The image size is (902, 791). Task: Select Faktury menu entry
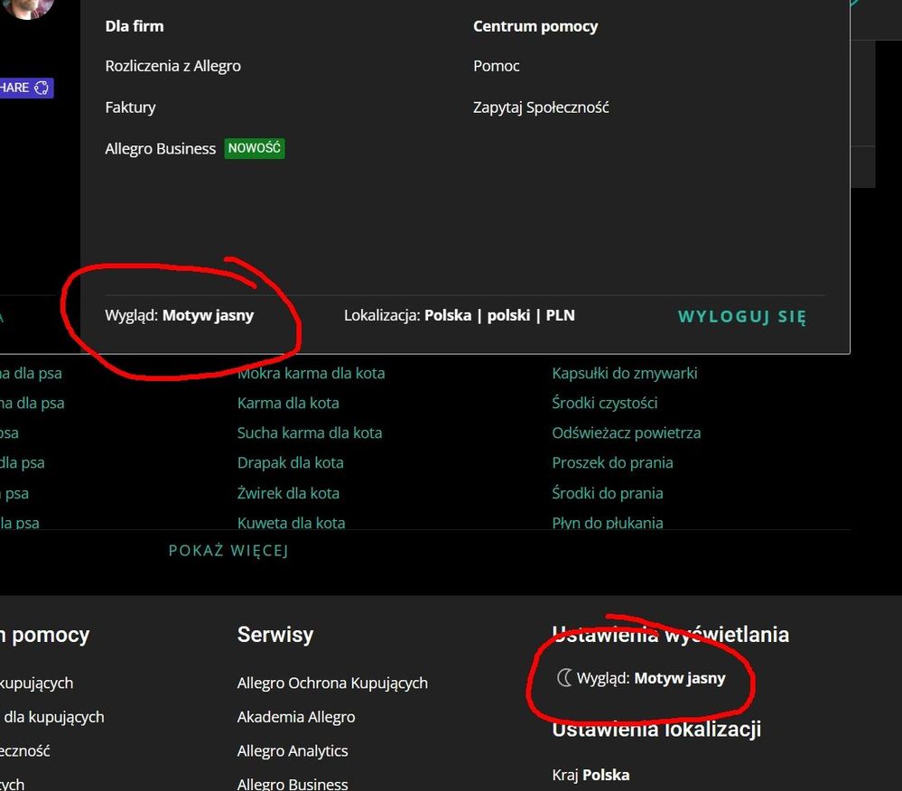[130, 107]
